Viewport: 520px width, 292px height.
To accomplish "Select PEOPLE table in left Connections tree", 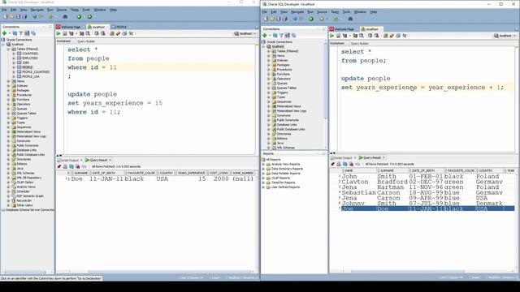I will coord(27,67).
